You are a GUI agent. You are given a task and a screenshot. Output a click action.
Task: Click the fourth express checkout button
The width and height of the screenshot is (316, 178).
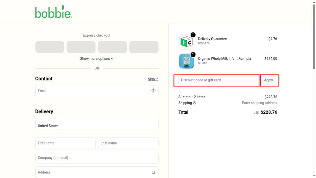point(144,47)
